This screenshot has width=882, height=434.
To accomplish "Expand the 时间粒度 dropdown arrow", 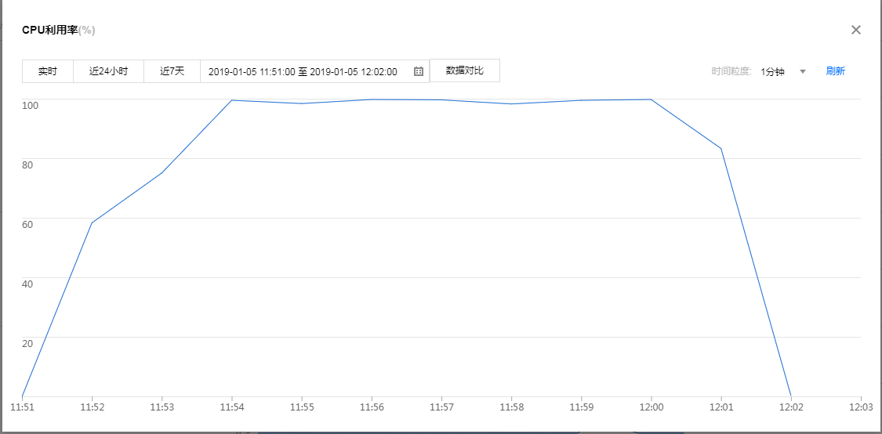I will pos(803,71).
